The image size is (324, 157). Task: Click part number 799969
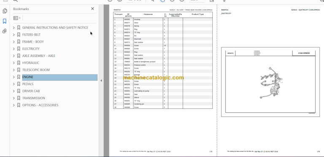[127, 62]
